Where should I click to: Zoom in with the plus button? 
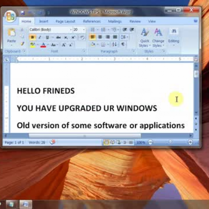click(190, 142)
